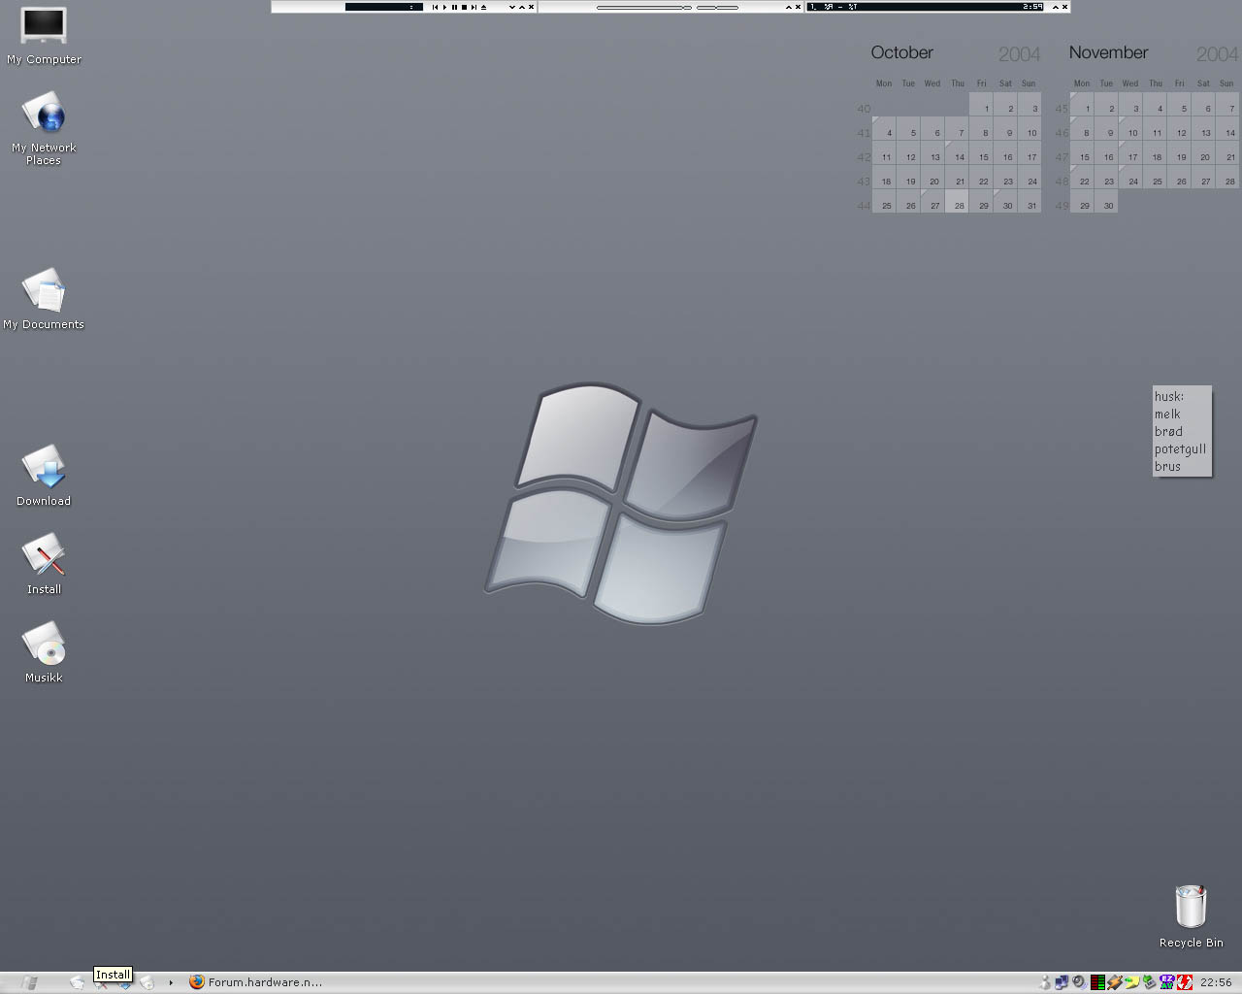Select October 15 in the calendar
Screen dimensions: 1242x994
tap(981, 153)
